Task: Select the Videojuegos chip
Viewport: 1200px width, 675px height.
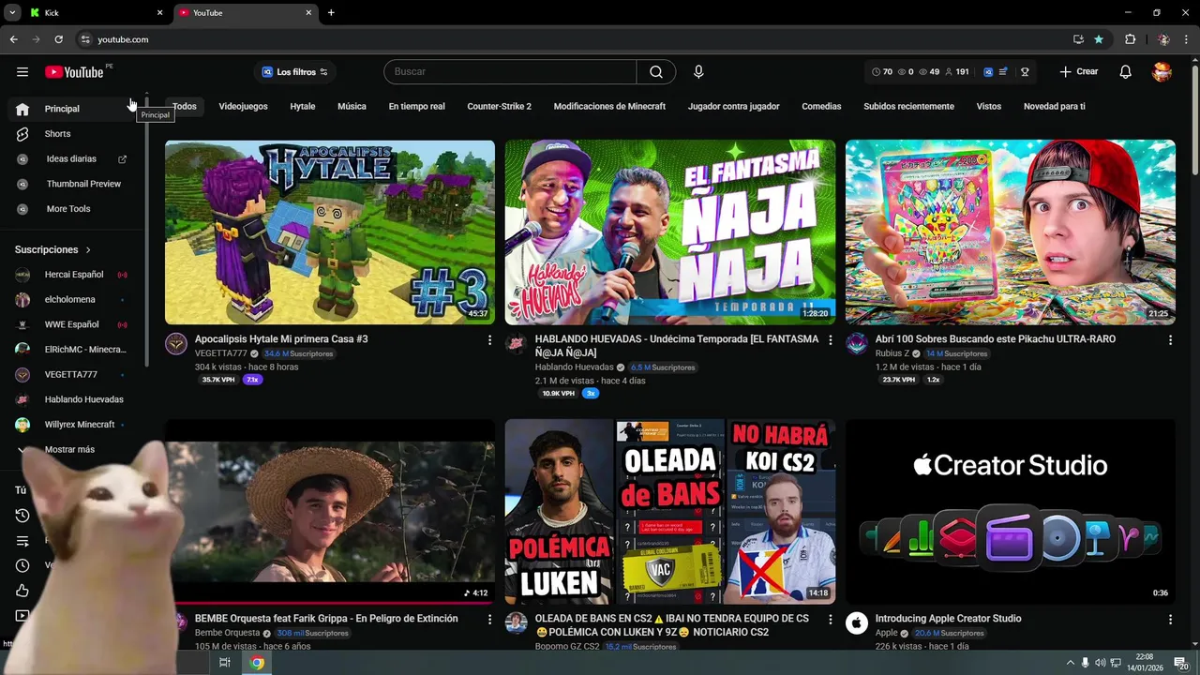Action: (243, 107)
